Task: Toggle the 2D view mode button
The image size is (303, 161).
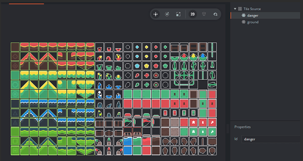Action: click(x=193, y=14)
